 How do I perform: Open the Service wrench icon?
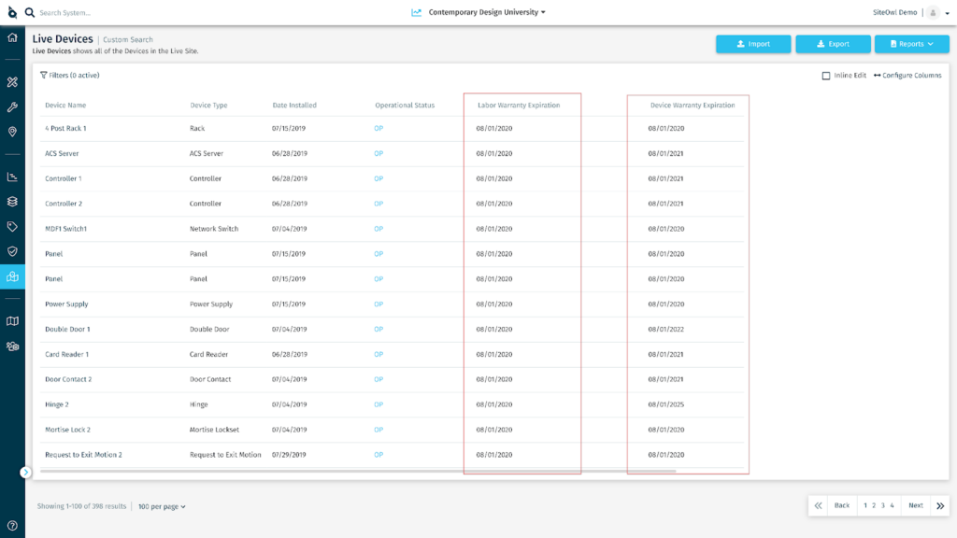10,106
